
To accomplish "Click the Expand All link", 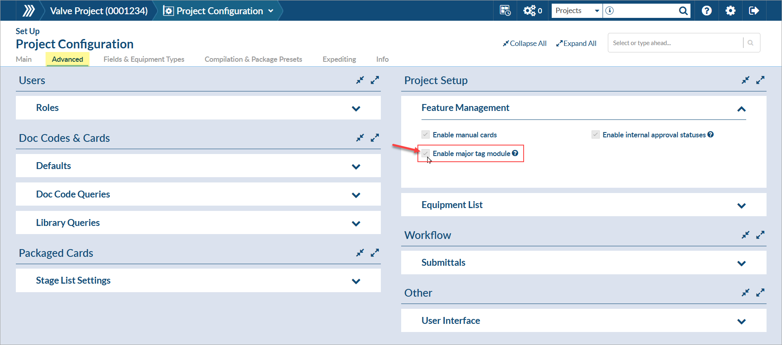I will [x=576, y=43].
